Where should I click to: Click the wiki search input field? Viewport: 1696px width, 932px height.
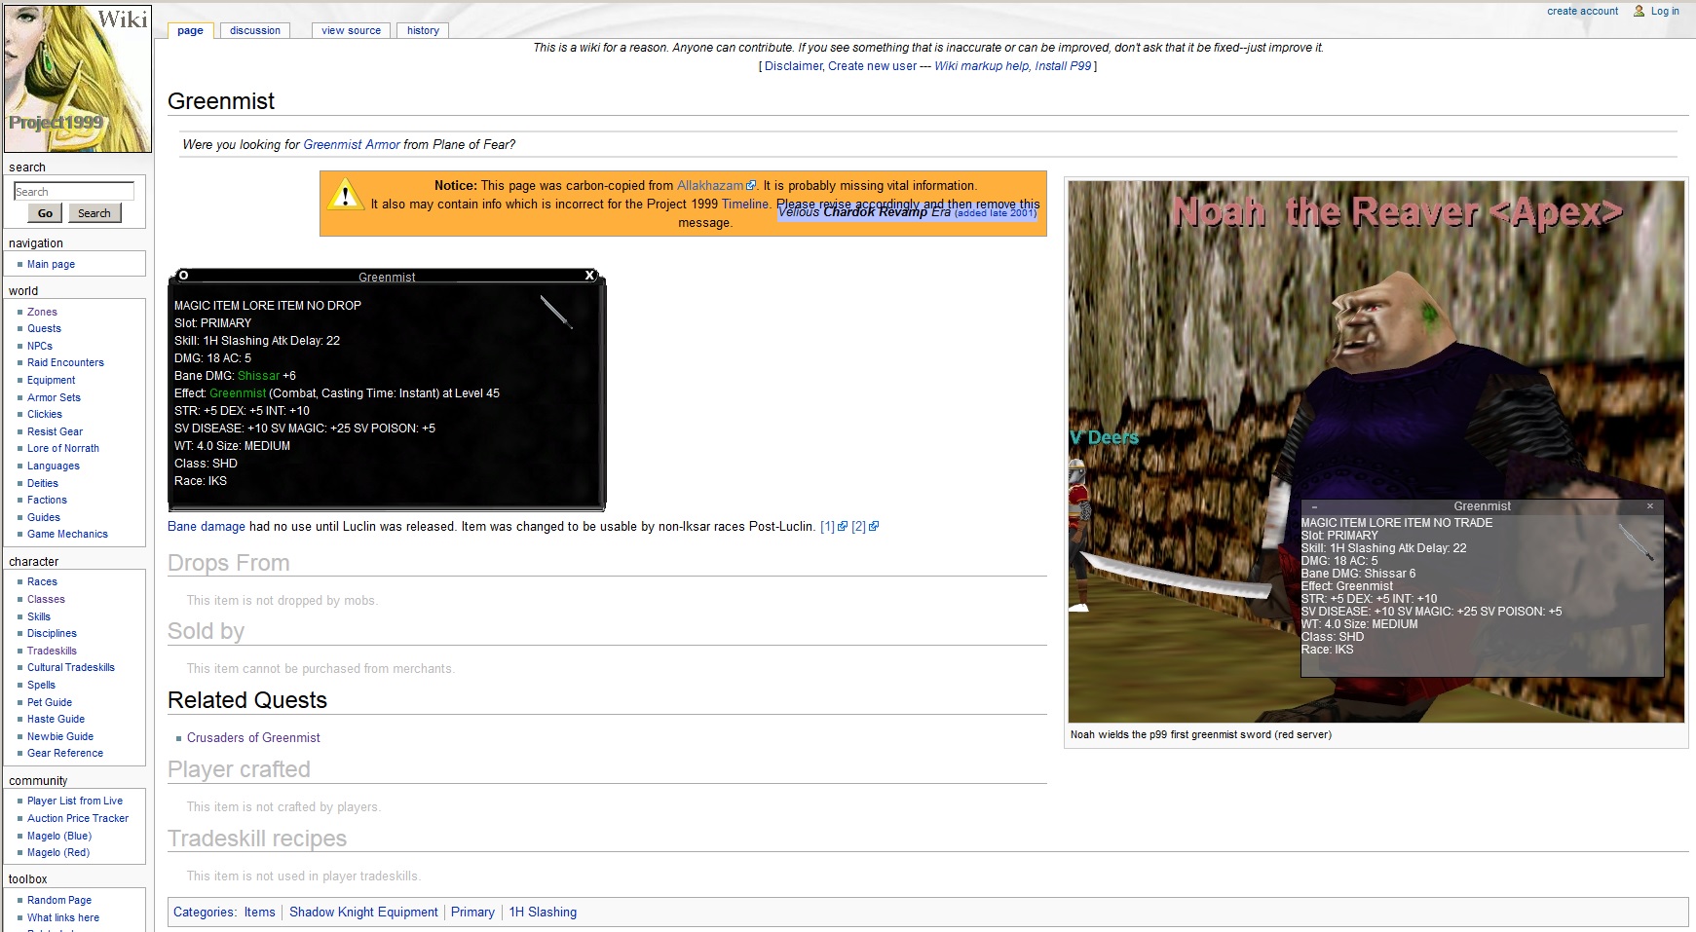point(74,192)
